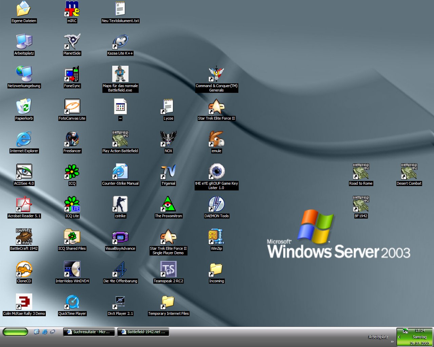
Task: Click the VisualBoyAdvance icon
Action: coord(120,237)
